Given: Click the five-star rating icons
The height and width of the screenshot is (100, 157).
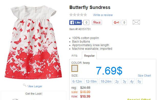Looking at the screenshot, I should click(x=78, y=15).
